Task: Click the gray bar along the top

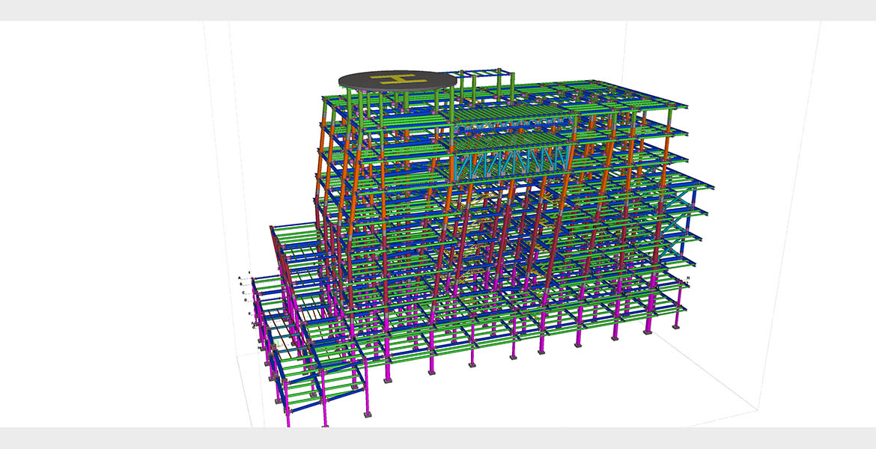Action: point(438,10)
